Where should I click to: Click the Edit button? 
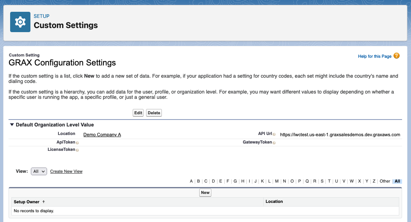138,113
